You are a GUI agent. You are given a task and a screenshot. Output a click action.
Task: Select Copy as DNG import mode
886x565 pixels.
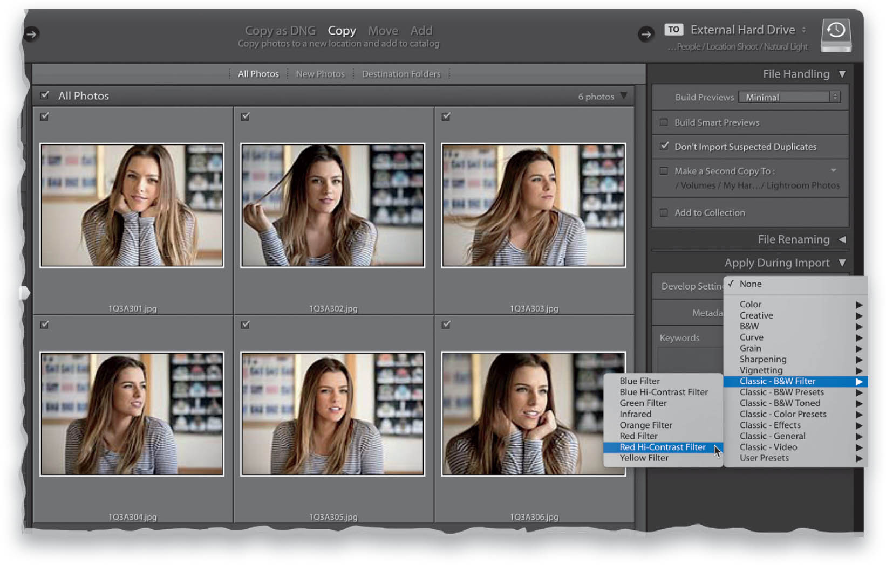(280, 31)
